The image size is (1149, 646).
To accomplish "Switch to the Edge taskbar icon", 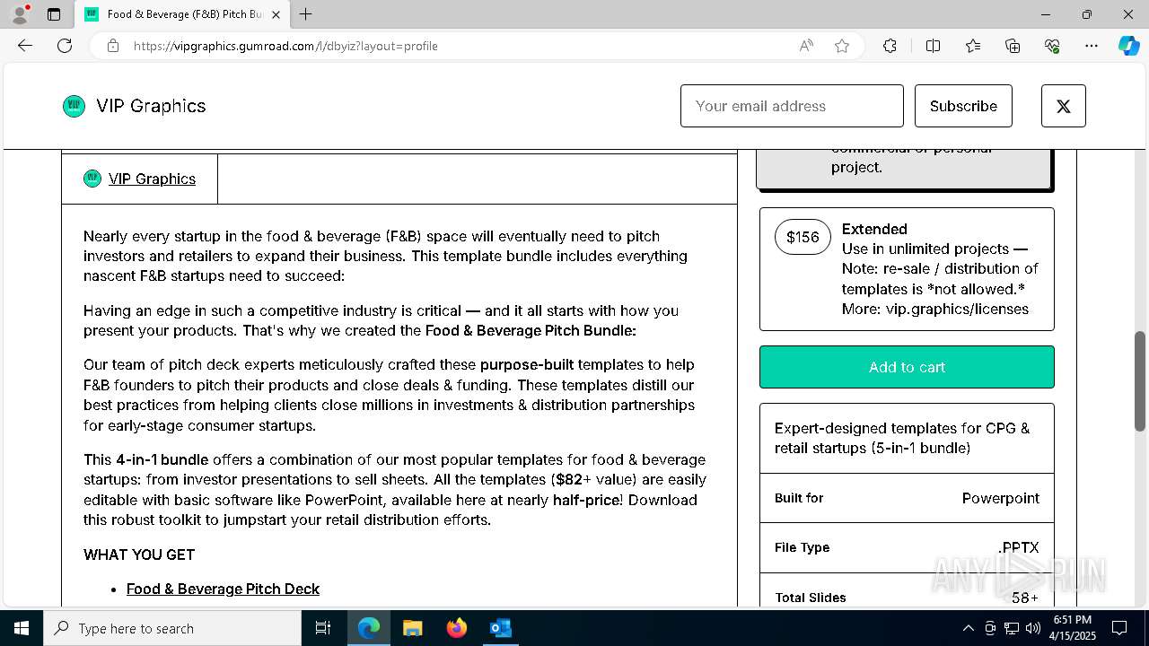I will pyautogui.click(x=369, y=628).
